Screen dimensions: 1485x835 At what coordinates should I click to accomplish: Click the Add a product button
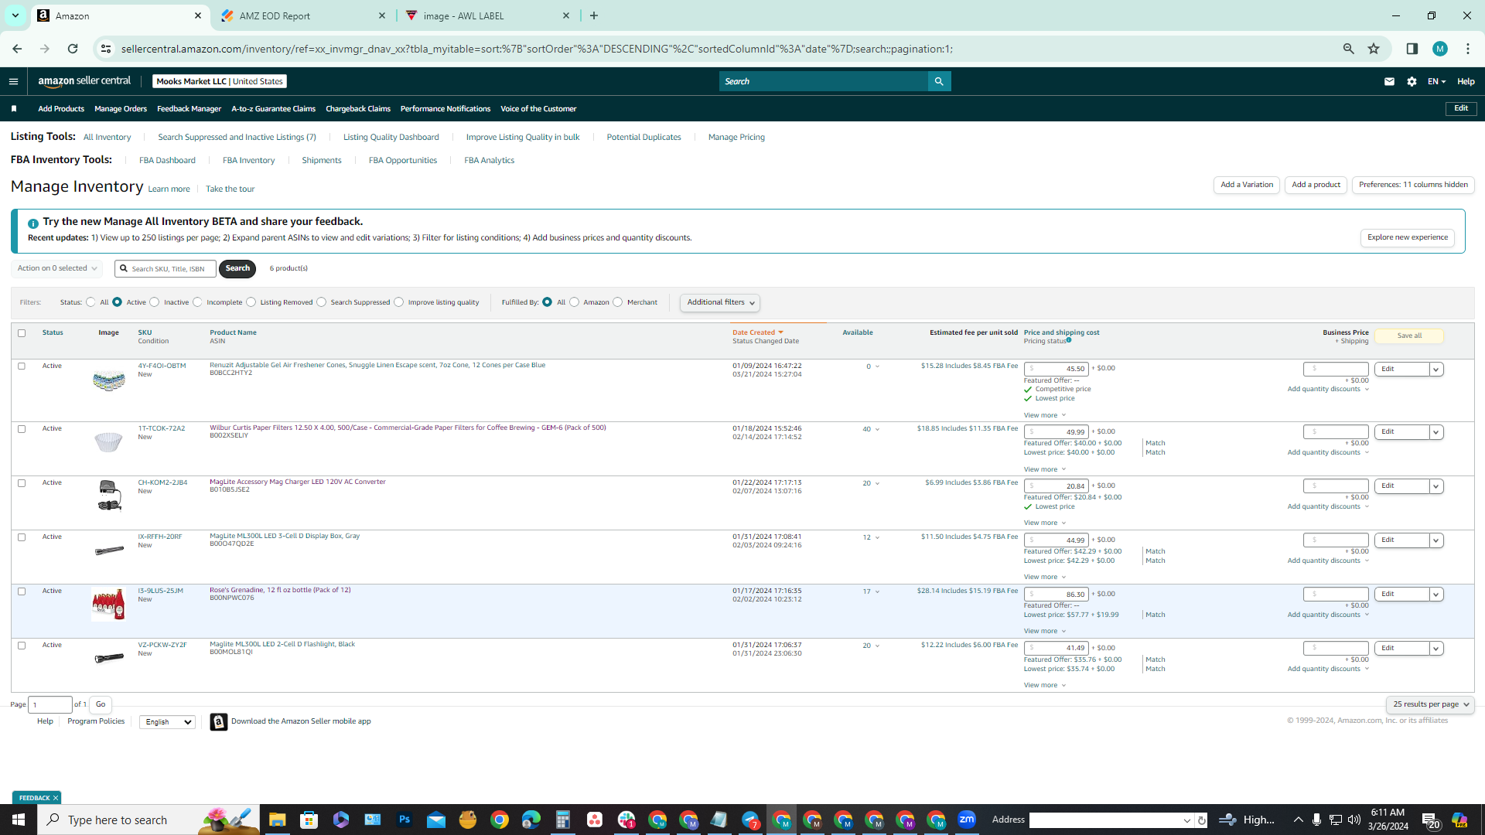click(1316, 185)
